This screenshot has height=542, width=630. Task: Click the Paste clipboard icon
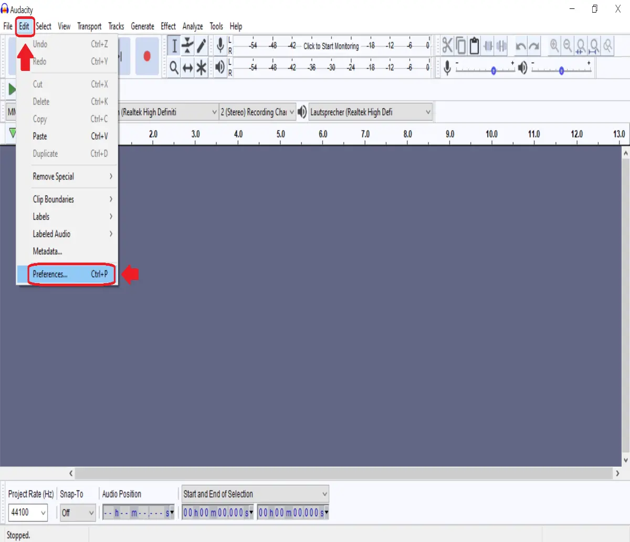point(474,46)
